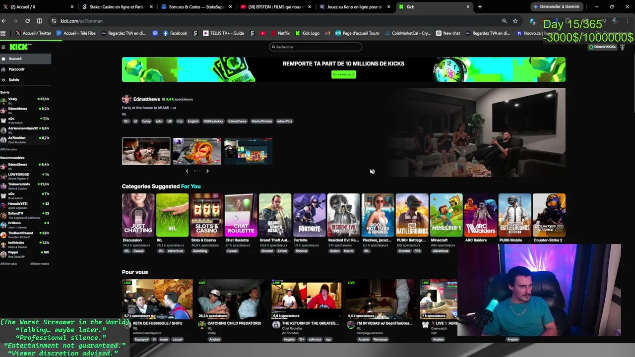
Task: Open RETA DE FUSHIBOLE / SHIFU stream
Action: [157, 299]
